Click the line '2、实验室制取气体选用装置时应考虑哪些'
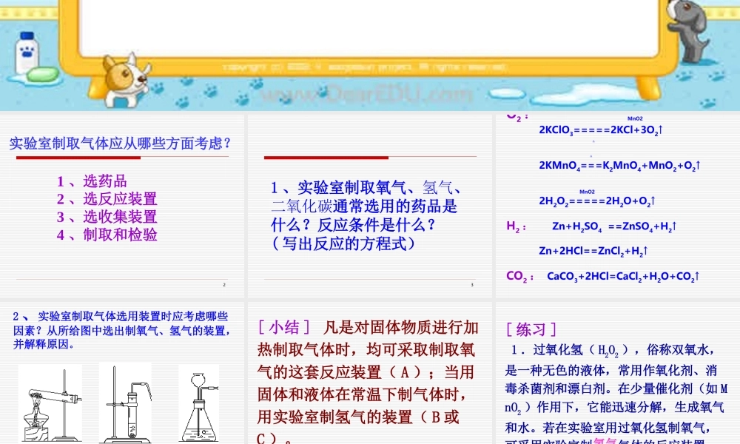This screenshot has height=444, width=740. coord(121,316)
